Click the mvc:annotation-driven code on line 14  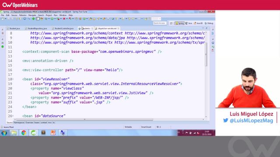(48, 61)
